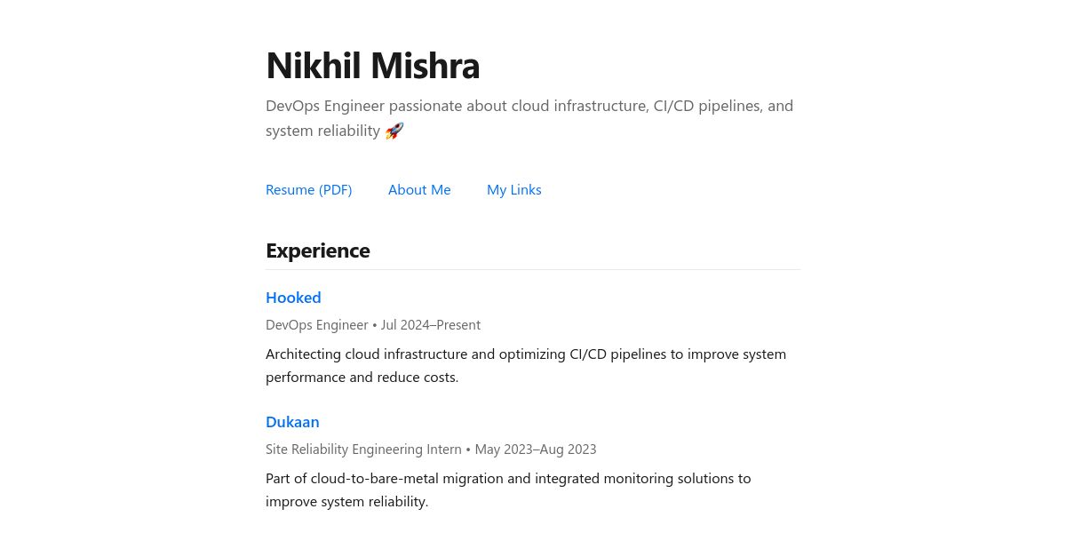
Task: Click the Dukaan description about bare-metal migration
Action: point(508,489)
